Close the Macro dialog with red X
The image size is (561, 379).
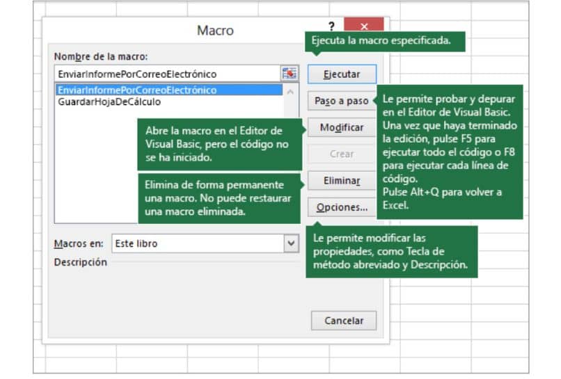click(364, 24)
